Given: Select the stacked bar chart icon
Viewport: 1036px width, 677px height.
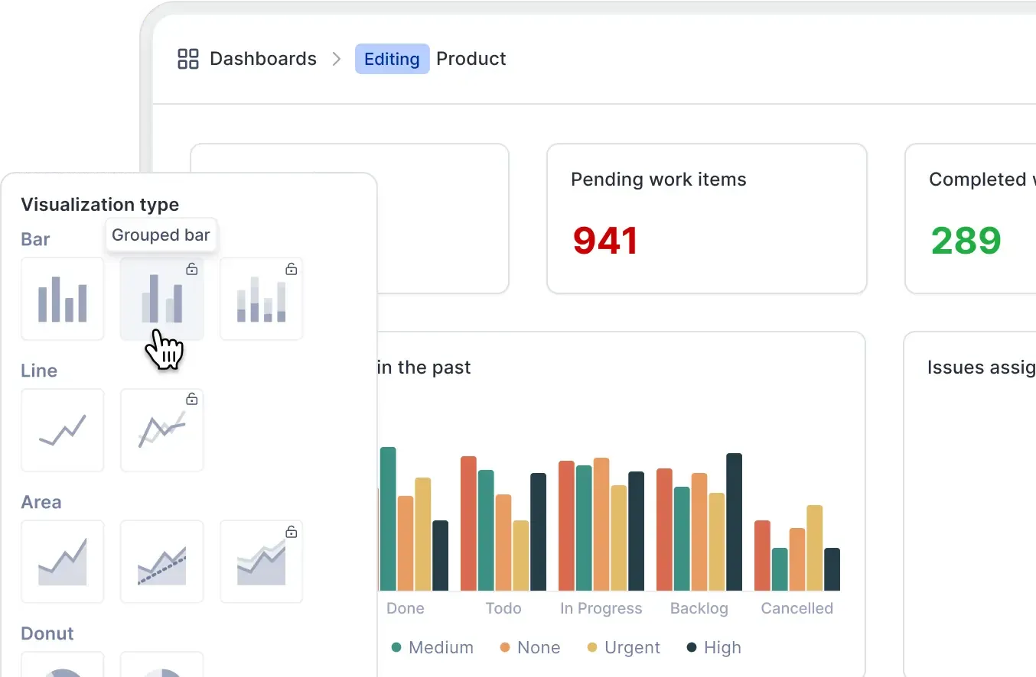Looking at the screenshot, I should pos(261,299).
